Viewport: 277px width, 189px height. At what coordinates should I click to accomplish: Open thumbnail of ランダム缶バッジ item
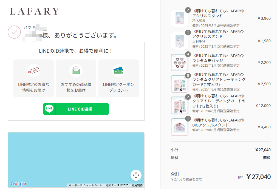179,63
